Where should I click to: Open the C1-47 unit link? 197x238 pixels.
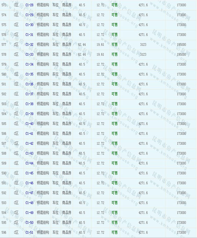click(29, 193)
